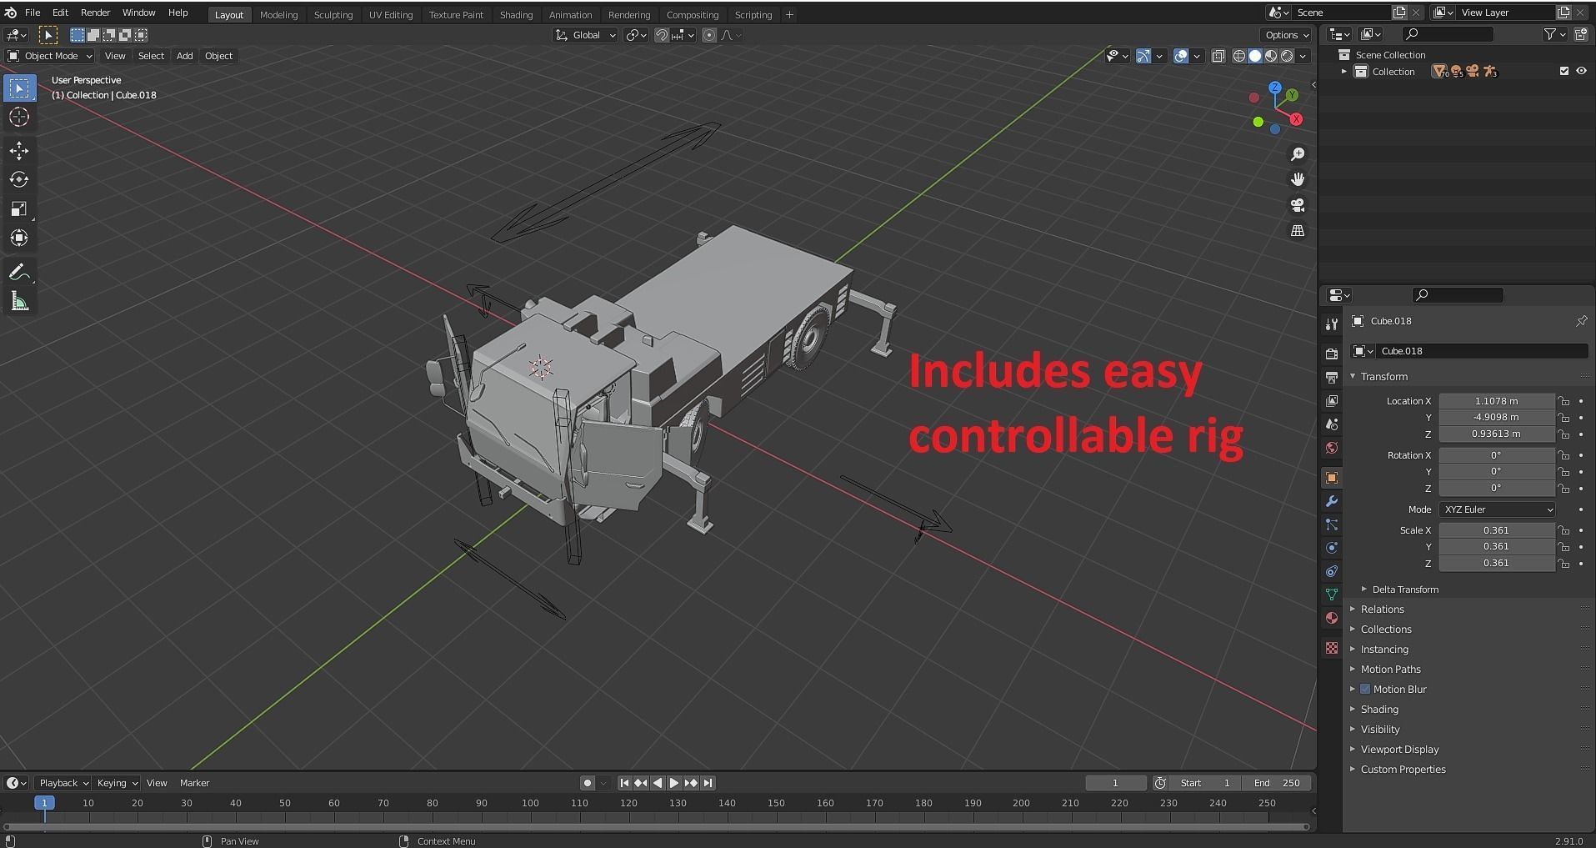Hide Collection using the eye icon

pyautogui.click(x=1581, y=72)
